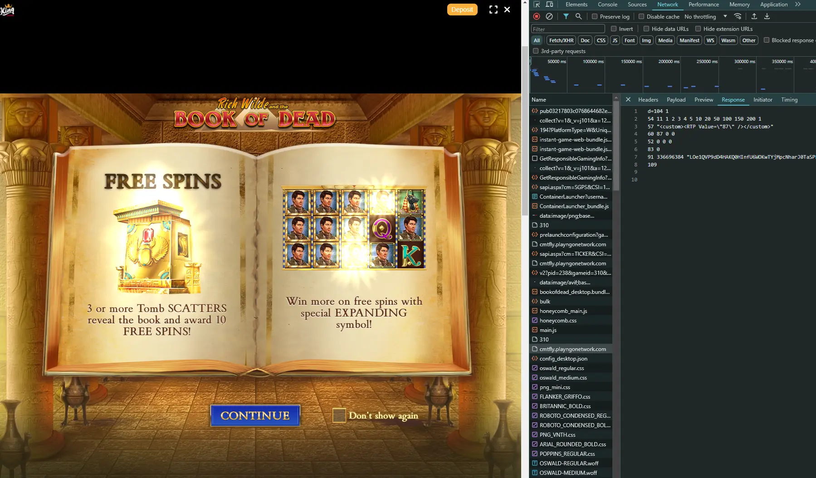The width and height of the screenshot is (816, 478).
Task: Select FLANKER_GRIFFO.css request
Action: [x=571, y=396]
